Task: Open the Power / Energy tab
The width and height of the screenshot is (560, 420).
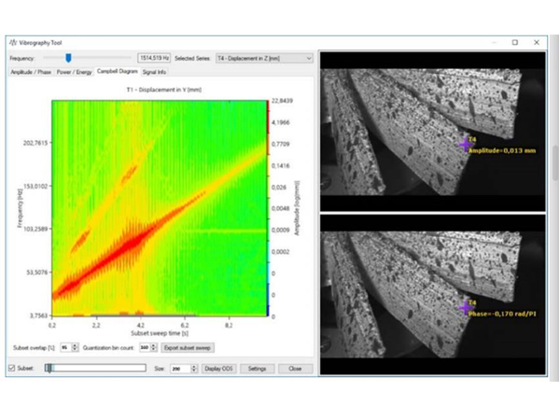Action: pos(75,71)
